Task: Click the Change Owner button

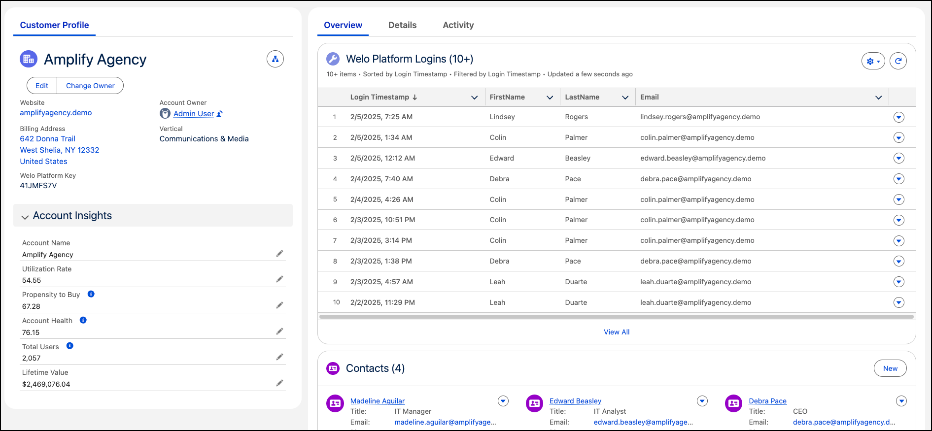Action: point(90,86)
